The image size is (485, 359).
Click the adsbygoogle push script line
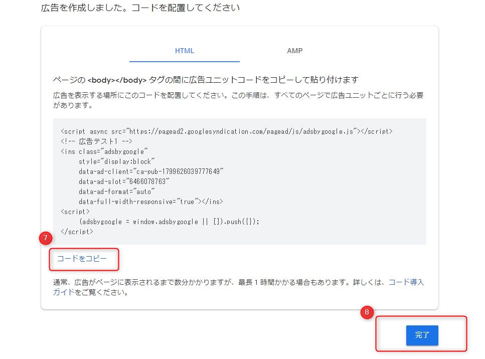pos(169,222)
